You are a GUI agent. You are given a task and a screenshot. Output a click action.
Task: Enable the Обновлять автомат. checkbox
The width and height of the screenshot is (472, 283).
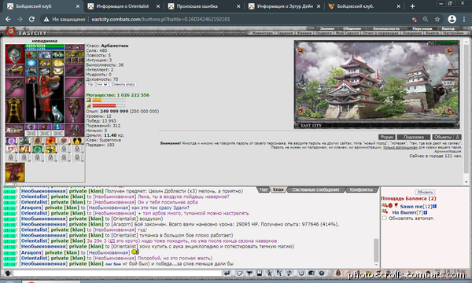coord(385,218)
